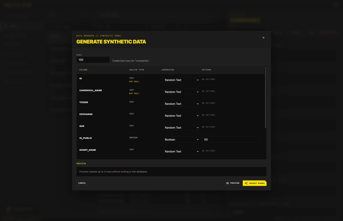
Task: Open Boolean generator dropdown for IS_PUBLIC
Action: (181, 140)
